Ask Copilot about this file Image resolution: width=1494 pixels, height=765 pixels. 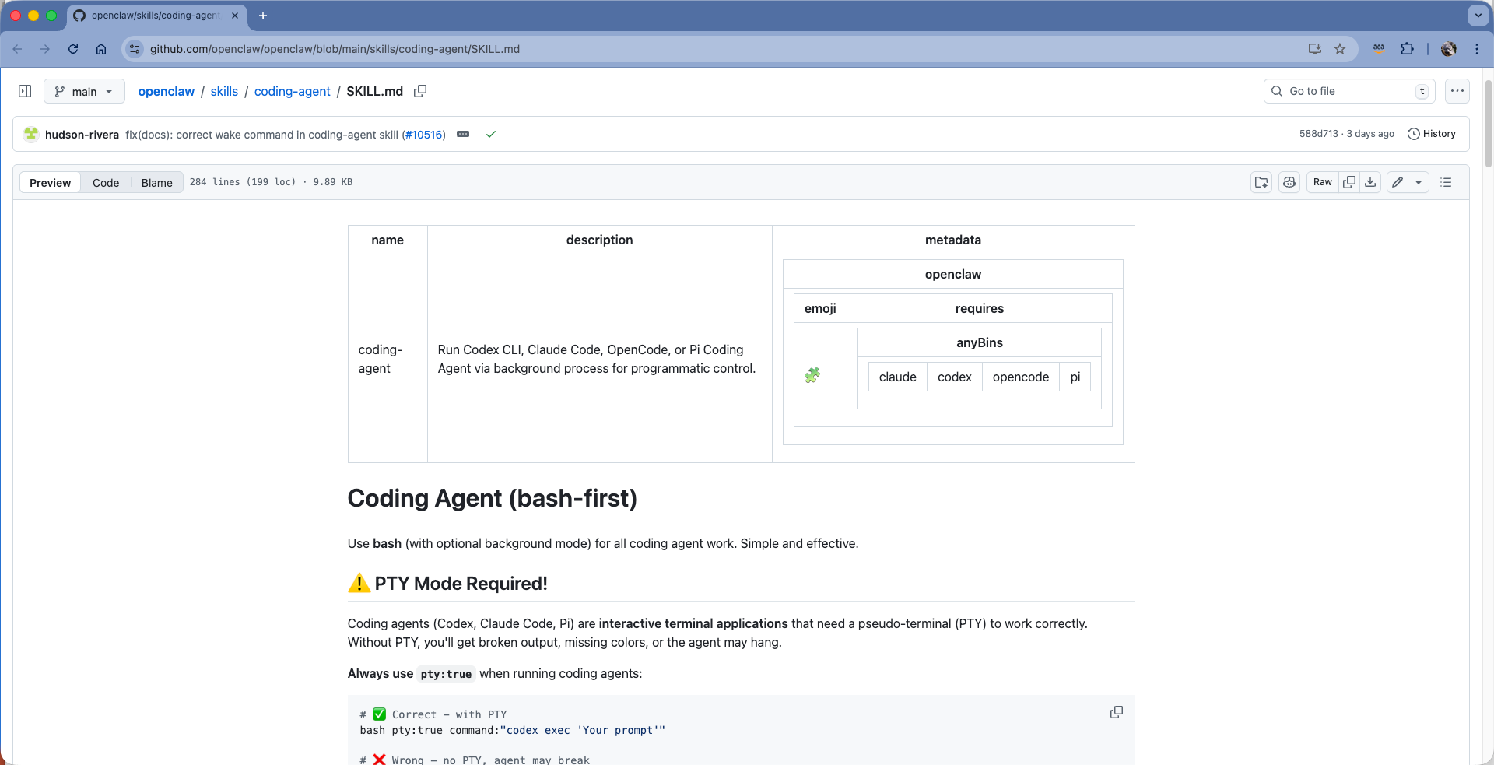(x=1289, y=182)
